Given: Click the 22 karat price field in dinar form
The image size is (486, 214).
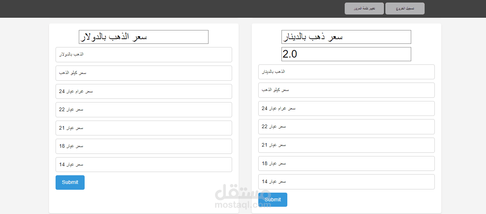Looking at the screenshot, I should (x=346, y=126).
